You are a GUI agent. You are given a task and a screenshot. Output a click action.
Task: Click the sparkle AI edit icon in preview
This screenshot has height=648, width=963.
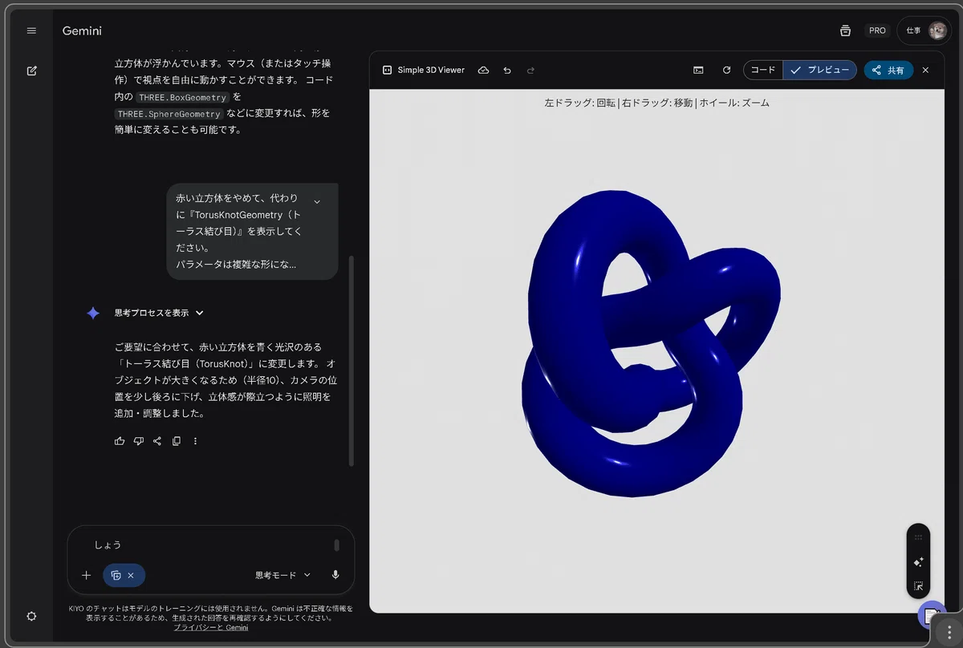tap(919, 562)
